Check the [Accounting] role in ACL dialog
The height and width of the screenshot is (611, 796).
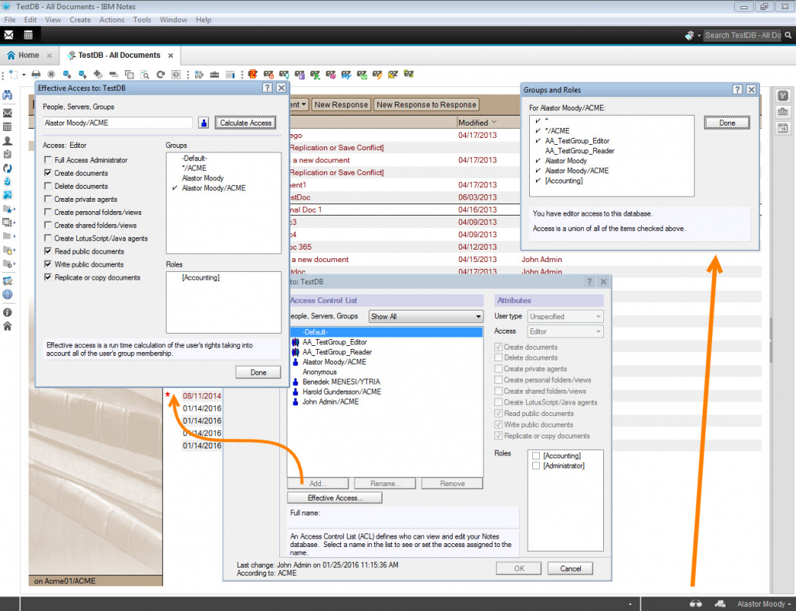click(535, 456)
